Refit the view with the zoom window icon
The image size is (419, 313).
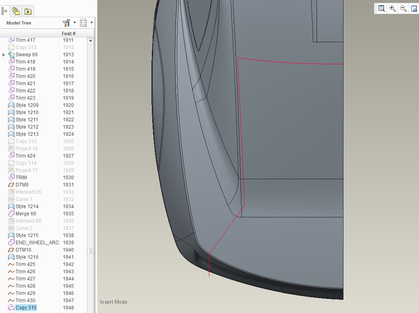(x=382, y=8)
